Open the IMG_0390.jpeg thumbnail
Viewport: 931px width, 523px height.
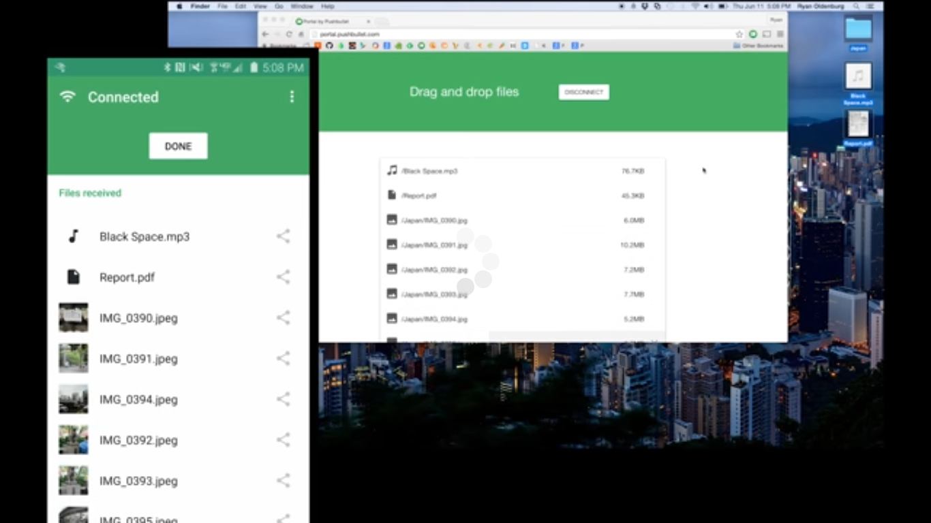click(x=74, y=318)
